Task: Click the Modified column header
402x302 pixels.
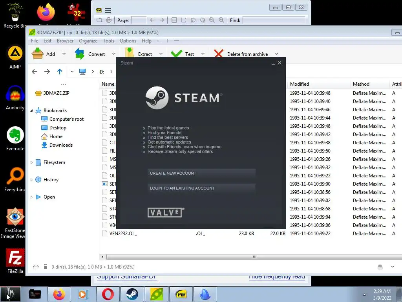Action: 299,84
